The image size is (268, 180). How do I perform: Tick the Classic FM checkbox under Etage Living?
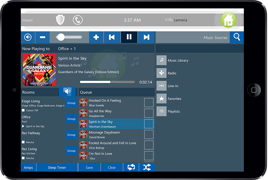[23, 110]
